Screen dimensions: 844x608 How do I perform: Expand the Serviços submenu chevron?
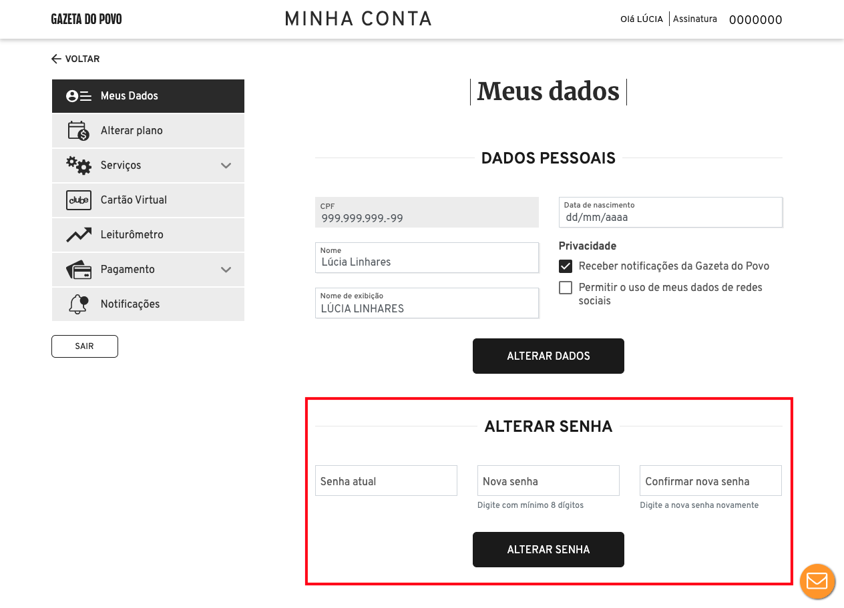click(226, 166)
